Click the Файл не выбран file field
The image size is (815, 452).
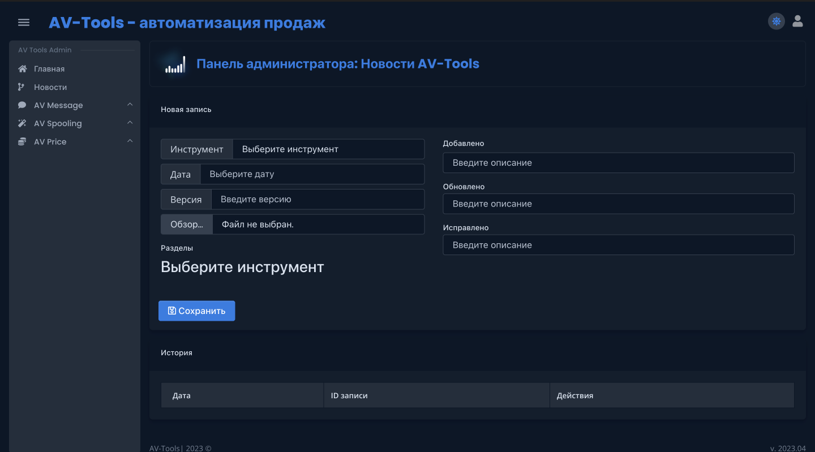tap(318, 225)
